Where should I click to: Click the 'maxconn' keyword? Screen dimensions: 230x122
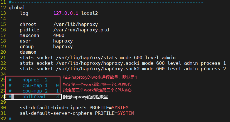point(30,36)
